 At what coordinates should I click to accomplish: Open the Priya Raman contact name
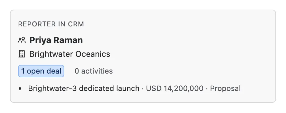pos(56,40)
